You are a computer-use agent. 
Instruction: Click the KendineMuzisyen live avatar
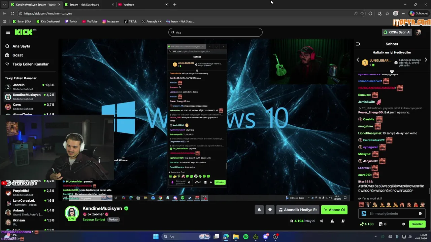pos(71,213)
